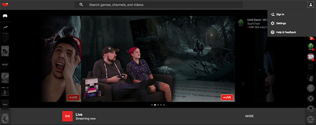
Task: Open the crosshair channel avatar
Action: click(311, 98)
